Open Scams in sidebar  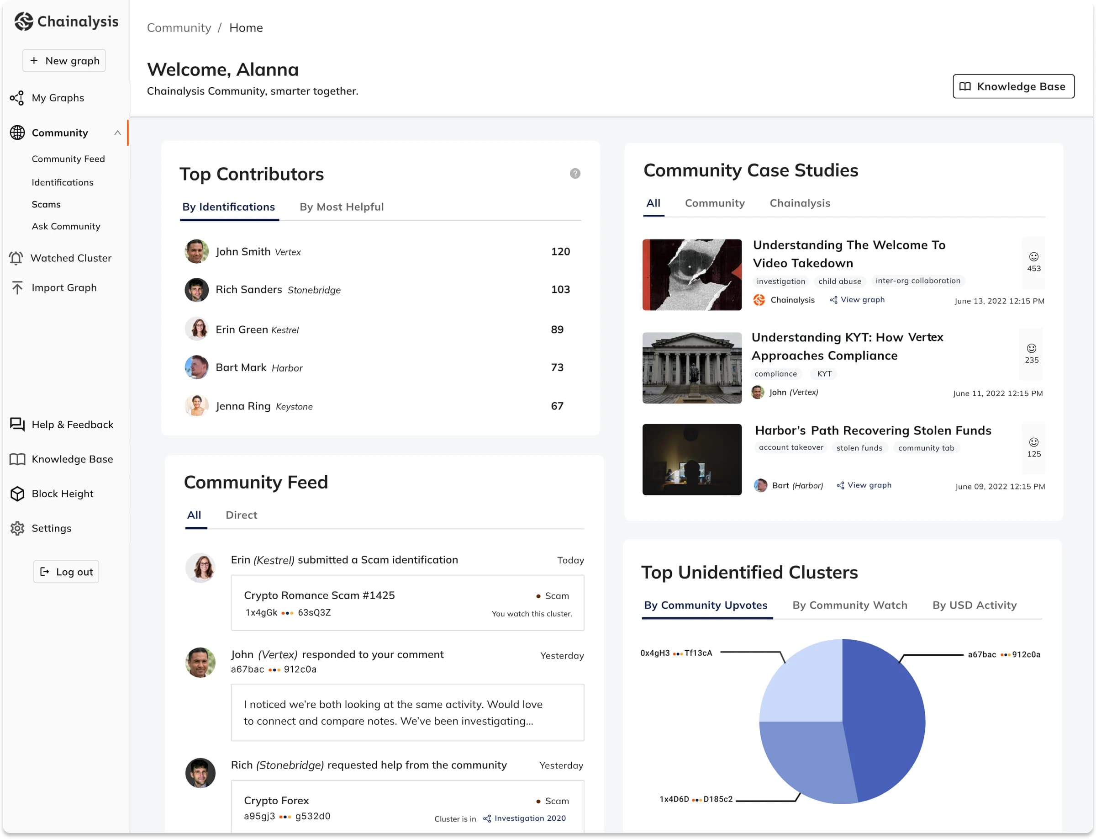[x=46, y=204]
